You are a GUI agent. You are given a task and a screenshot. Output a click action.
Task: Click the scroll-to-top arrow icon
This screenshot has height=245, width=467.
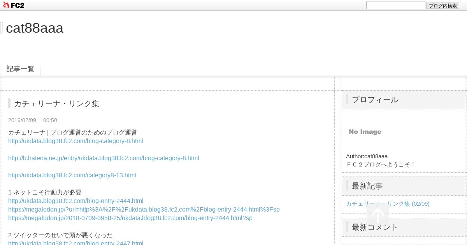pos(378,214)
